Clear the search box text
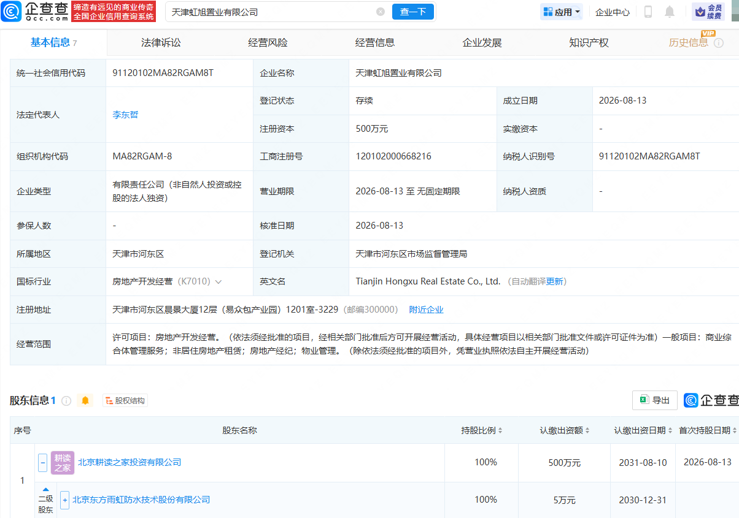Image resolution: width=739 pixels, height=518 pixels. coord(381,12)
